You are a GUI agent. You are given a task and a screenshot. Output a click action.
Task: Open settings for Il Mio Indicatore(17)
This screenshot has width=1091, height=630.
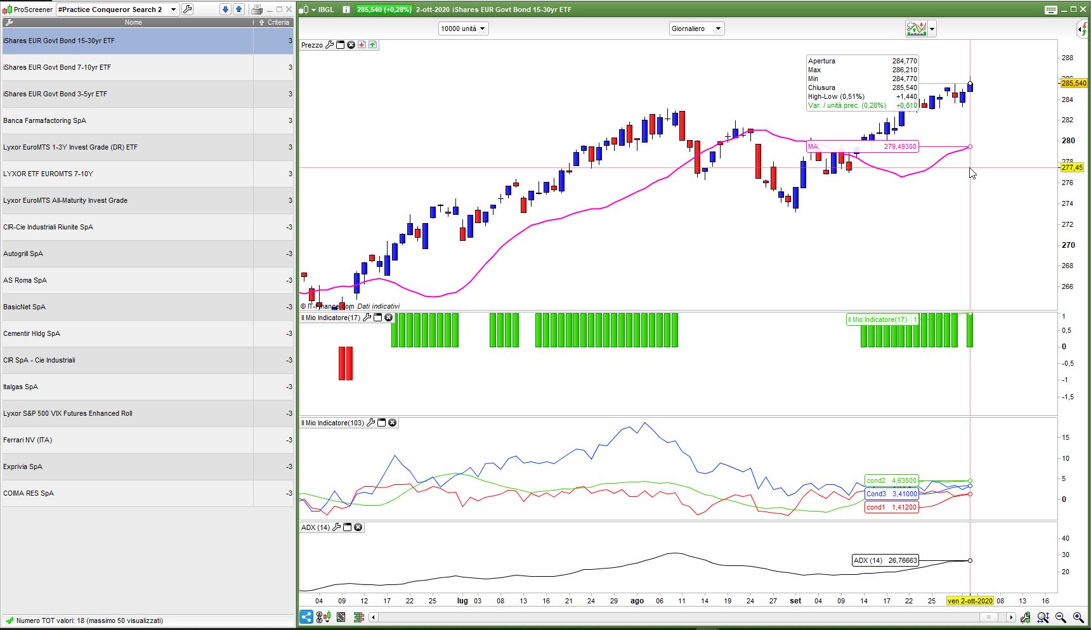point(367,318)
